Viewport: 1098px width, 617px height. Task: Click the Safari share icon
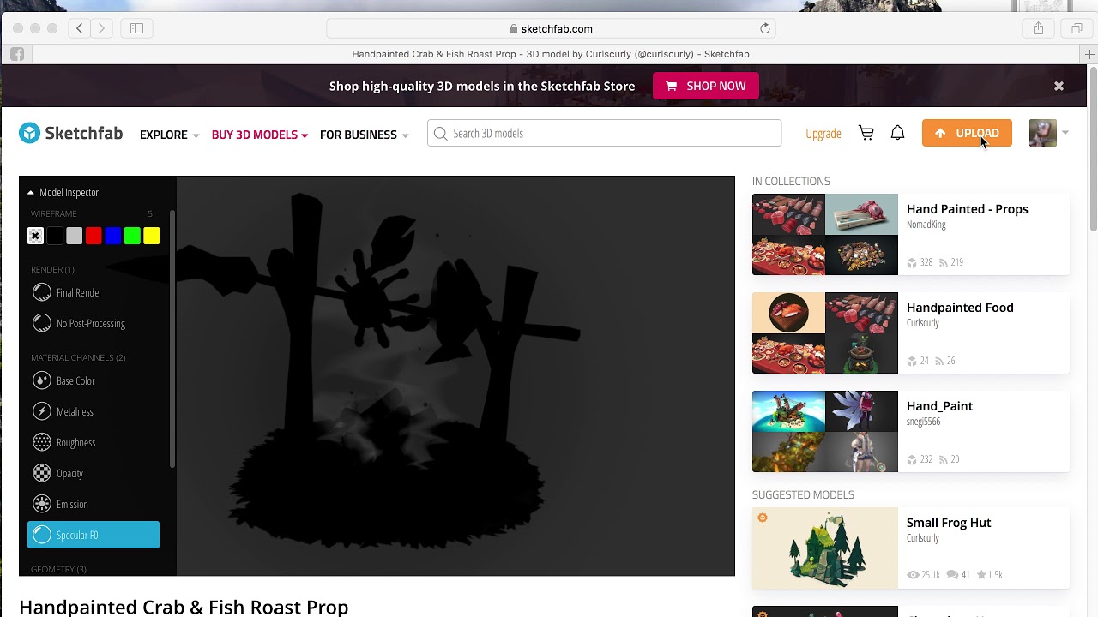click(1038, 28)
